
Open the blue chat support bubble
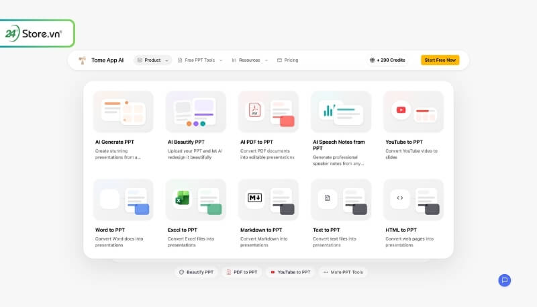coord(505,280)
